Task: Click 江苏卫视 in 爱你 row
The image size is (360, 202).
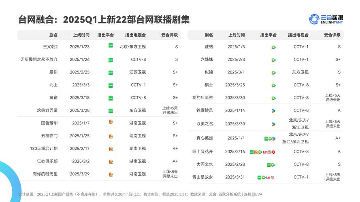Action: pyautogui.click(x=138, y=72)
